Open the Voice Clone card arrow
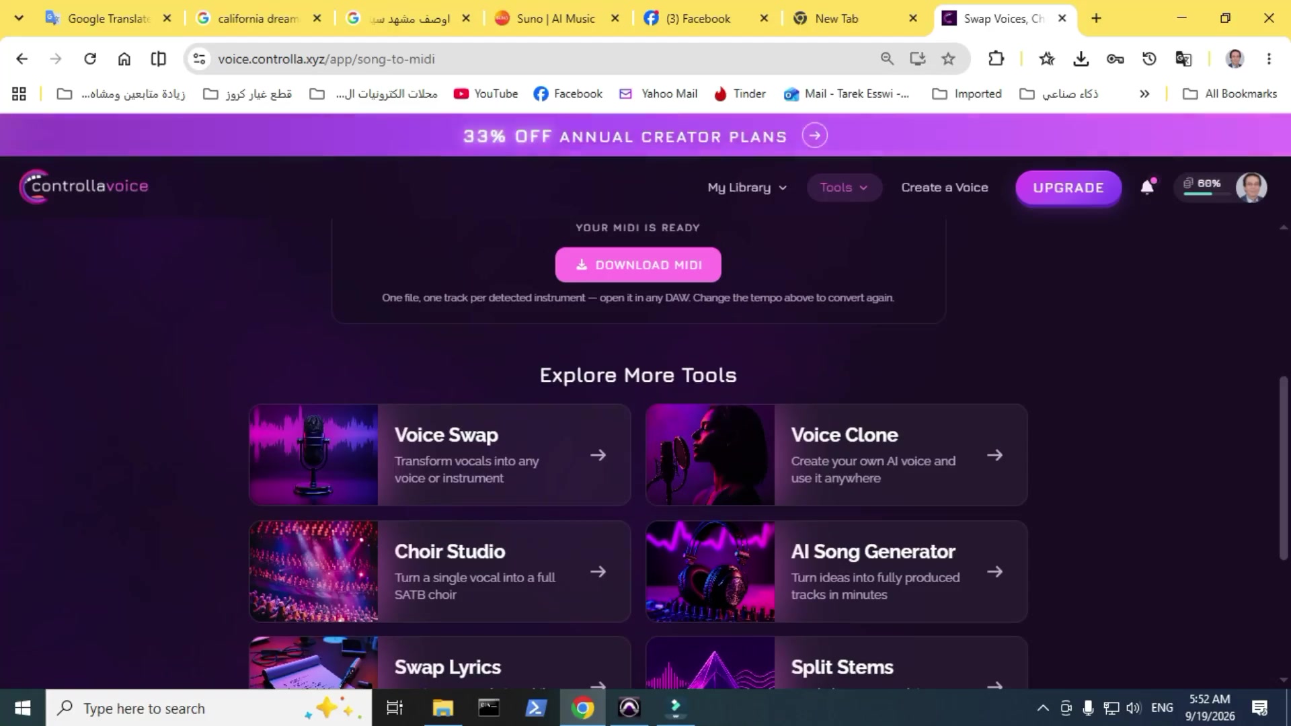Image resolution: width=1291 pixels, height=726 pixels. tap(994, 455)
